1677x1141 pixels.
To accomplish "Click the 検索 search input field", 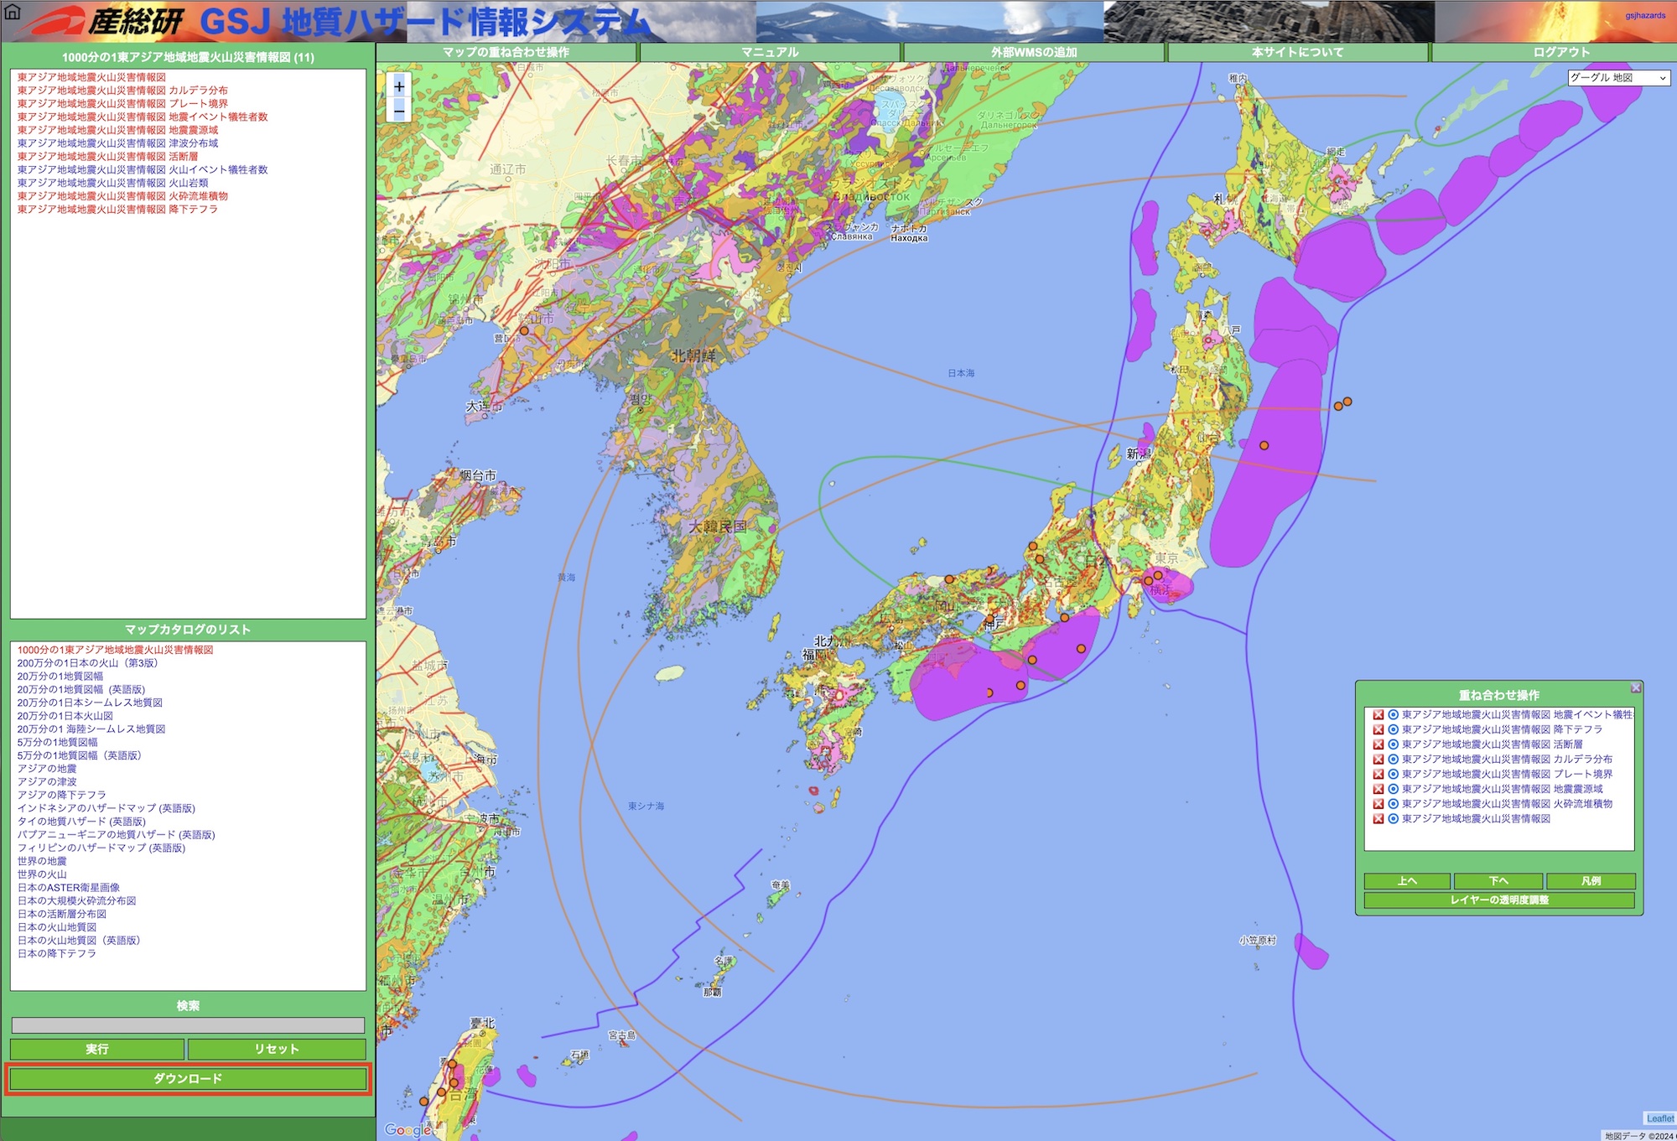I will [188, 1025].
